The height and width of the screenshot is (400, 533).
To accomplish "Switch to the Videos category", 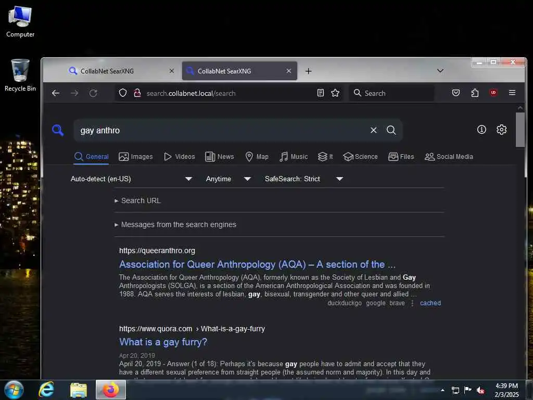I will [x=179, y=156].
